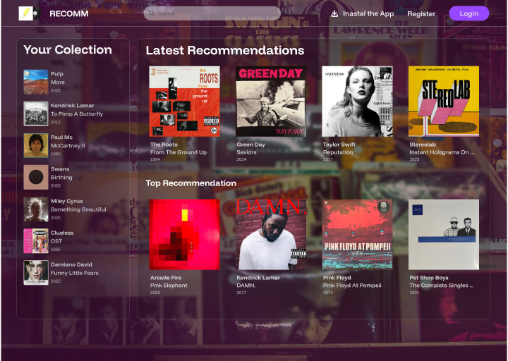Select 'The Complete Singles ...' title text
The height and width of the screenshot is (361, 508).
pos(442,286)
